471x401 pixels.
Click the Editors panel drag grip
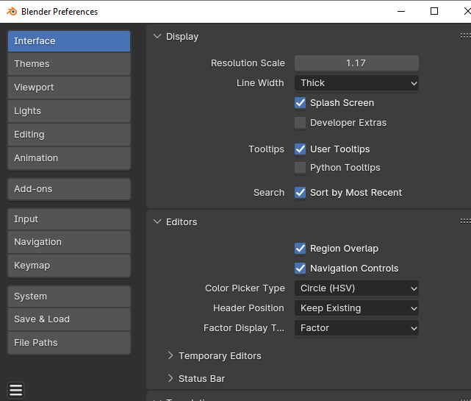(x=465, y=221)
